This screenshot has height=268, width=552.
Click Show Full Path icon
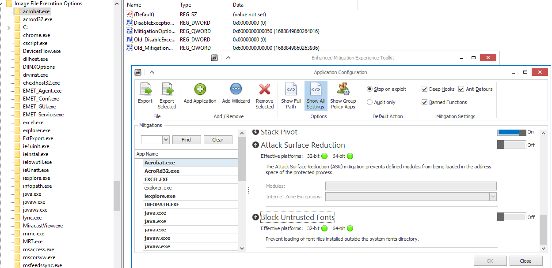(x=291, y=89)
